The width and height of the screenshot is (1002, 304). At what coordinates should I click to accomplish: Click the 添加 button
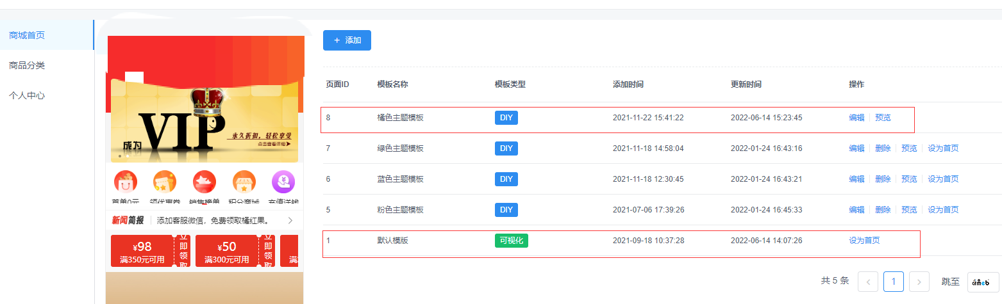[347, 40]
